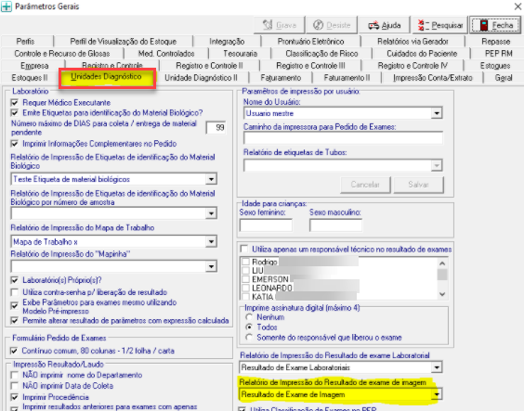Image resolution: width=524 pixels, height=411 pixels.
Task: Check EMERSON in responsible list
Action: pyautogui.click(x=245, y=279)
